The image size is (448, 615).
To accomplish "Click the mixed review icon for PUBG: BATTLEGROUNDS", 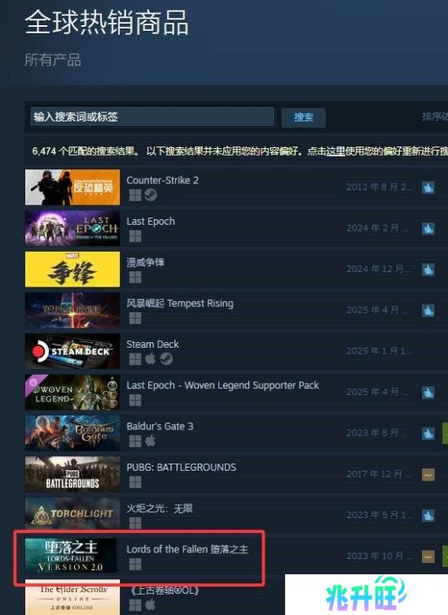I will (x=428, y=475).
